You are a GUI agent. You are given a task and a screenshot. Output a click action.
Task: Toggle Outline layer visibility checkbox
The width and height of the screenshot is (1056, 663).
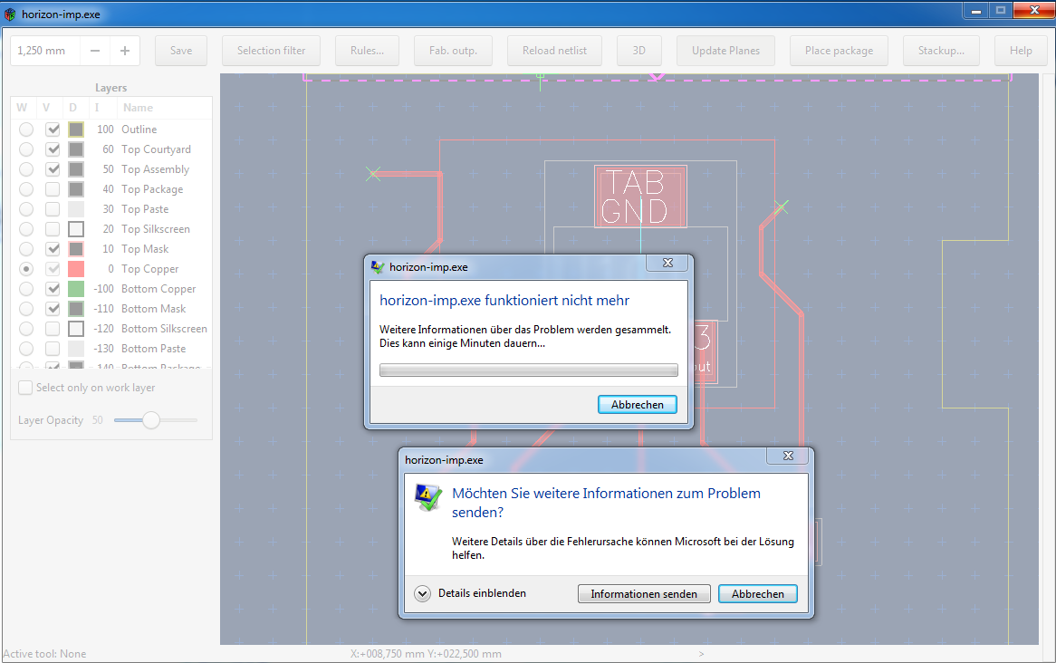(53, 130)
